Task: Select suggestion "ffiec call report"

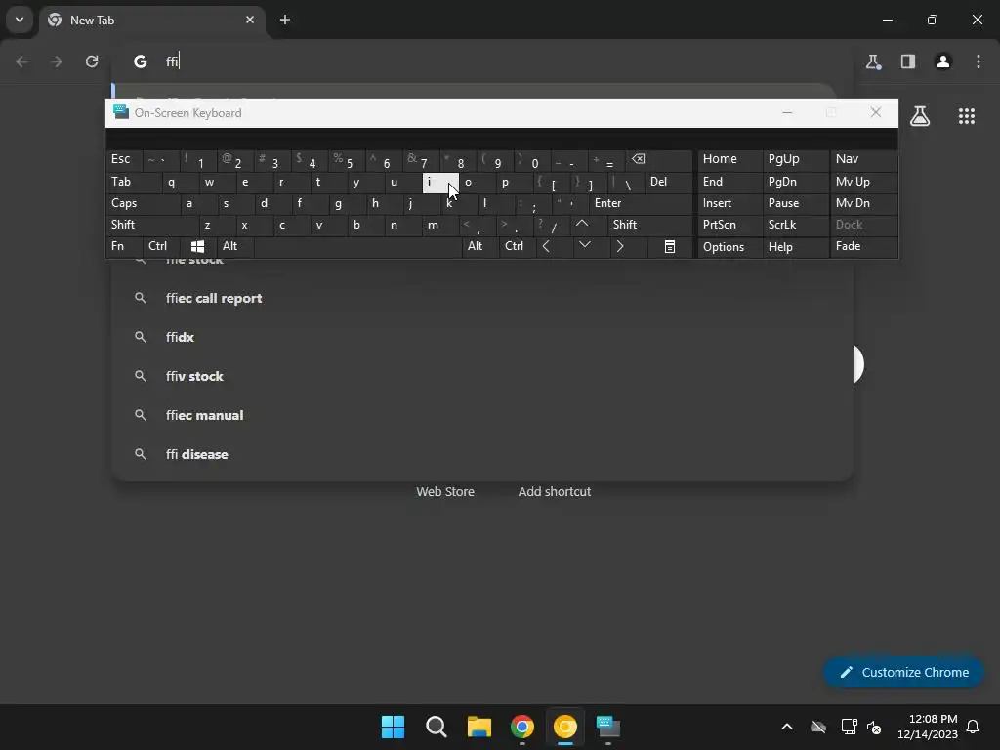Action: [482, 299]
